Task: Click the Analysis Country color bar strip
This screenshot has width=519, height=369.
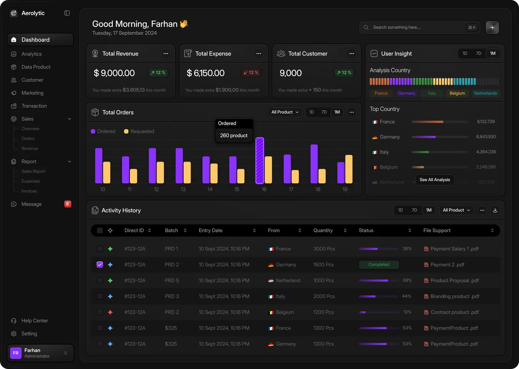Action: point(434,82)
